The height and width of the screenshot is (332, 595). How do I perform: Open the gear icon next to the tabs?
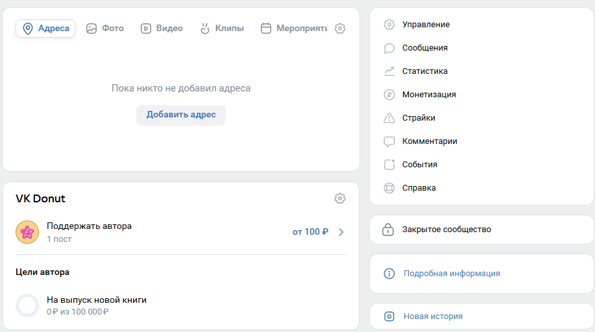(x=340, y=29)
